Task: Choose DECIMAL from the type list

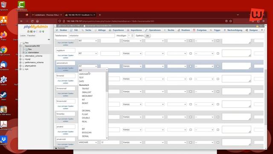Action: 92,111
